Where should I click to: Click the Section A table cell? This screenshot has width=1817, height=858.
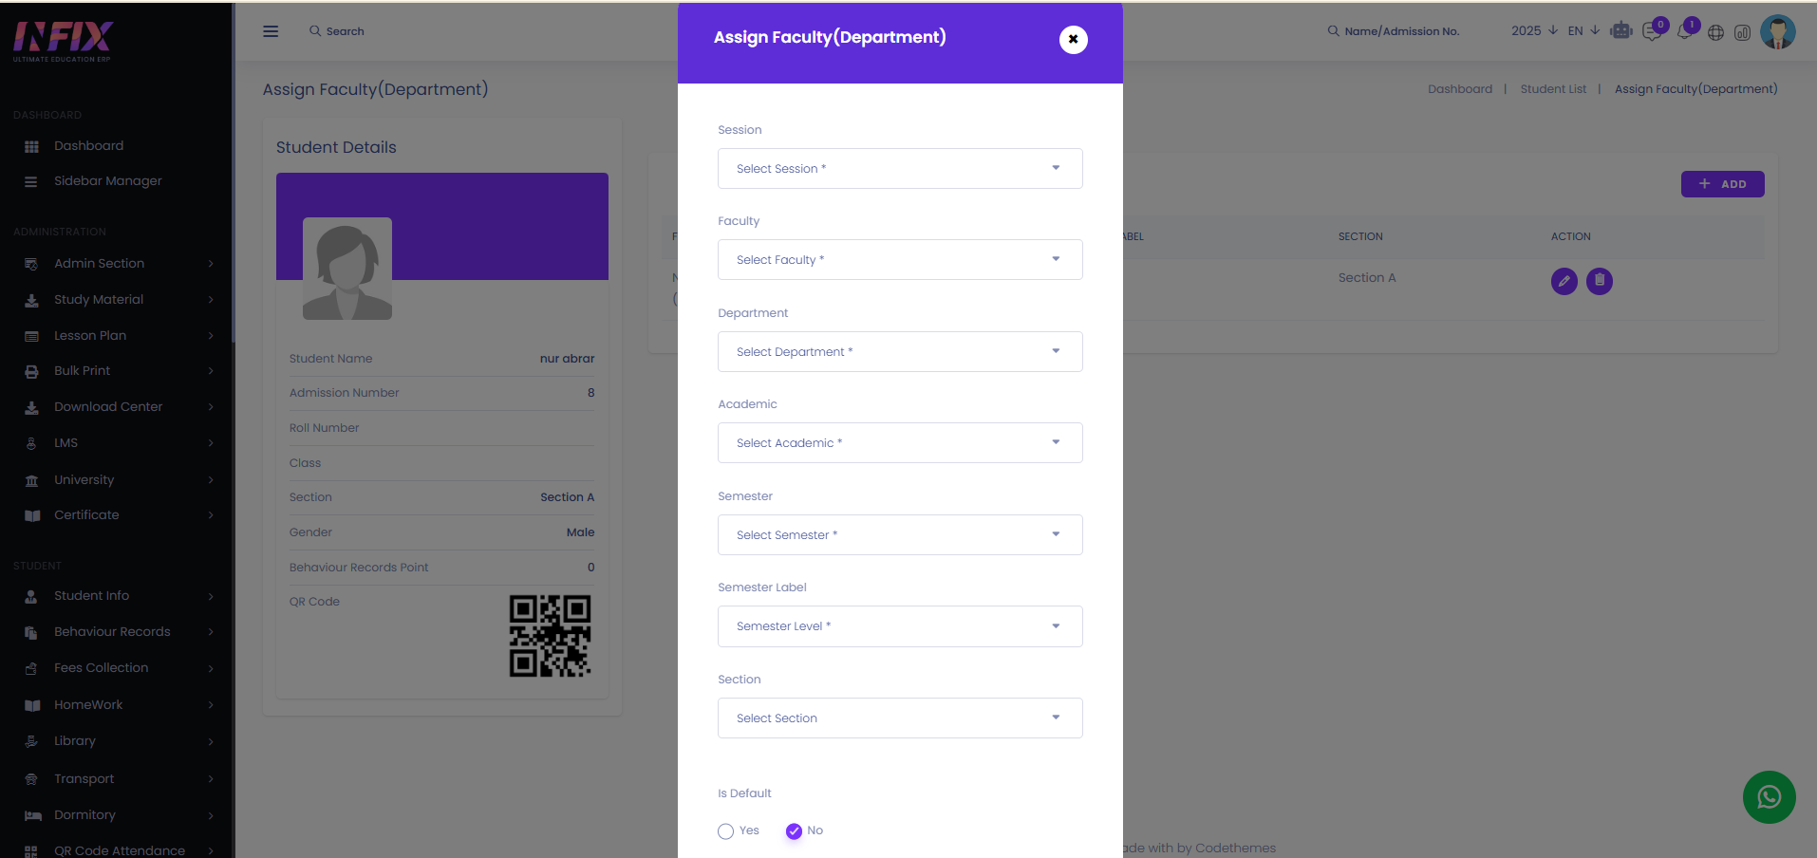(1367, 277)
